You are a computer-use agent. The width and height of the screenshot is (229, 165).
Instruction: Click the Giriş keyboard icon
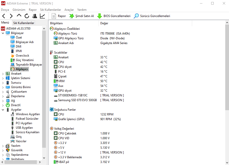pos(13,137)
